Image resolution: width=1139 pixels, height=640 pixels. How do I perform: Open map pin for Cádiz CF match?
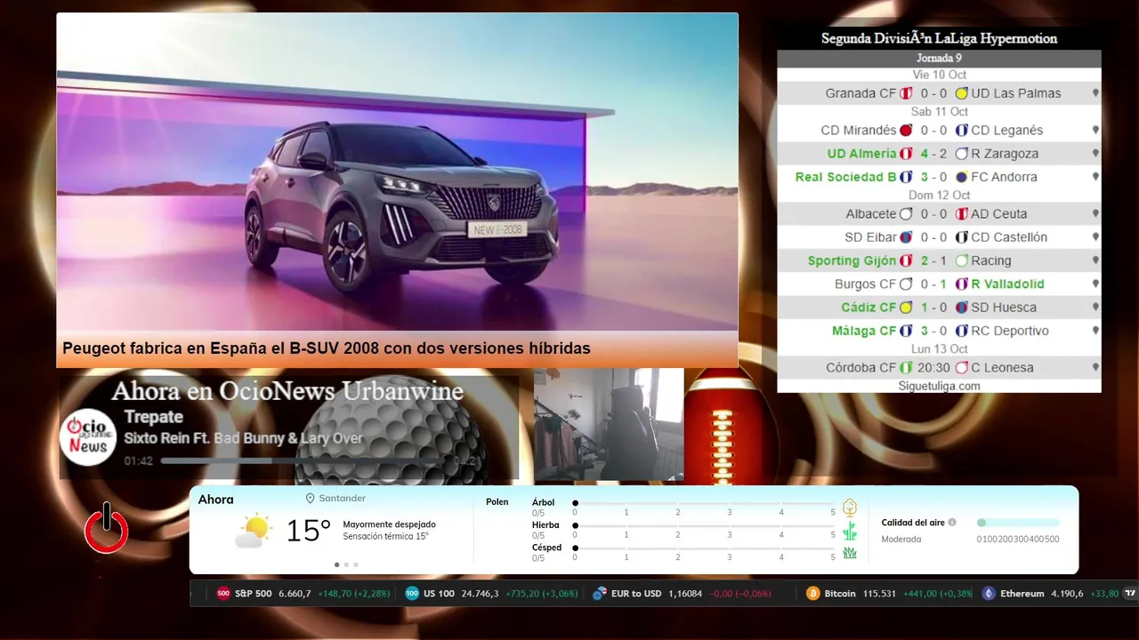point(1095,308)
